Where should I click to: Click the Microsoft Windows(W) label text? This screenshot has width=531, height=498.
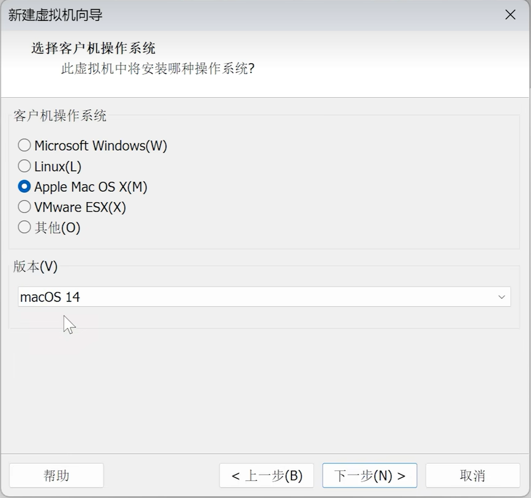[x=102, y=145]
